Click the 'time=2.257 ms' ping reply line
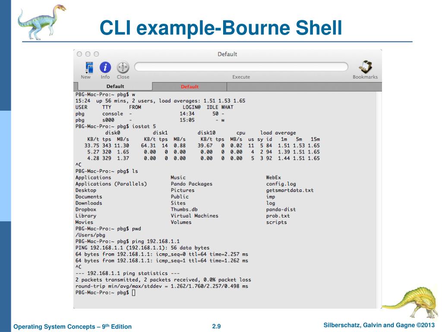The image size is (442, 332). tap(162, 254)
